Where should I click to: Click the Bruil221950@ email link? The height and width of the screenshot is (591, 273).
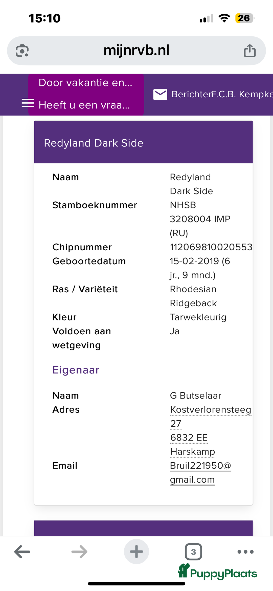click(x=200, y=466)
